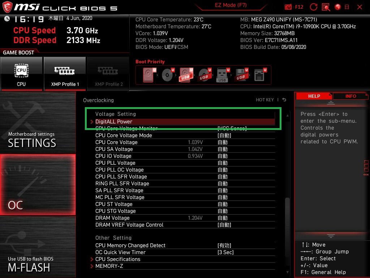
Task: Click the CPU Speed 3.70 GHz readout
Action: [x=56, y=30]
